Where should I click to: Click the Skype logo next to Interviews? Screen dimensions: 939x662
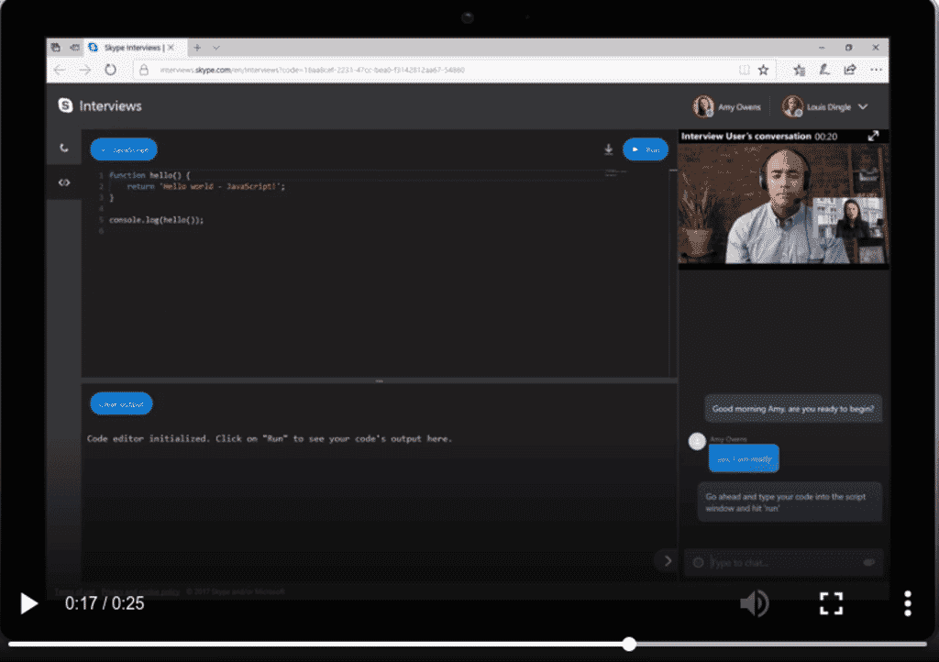[65, 105]
